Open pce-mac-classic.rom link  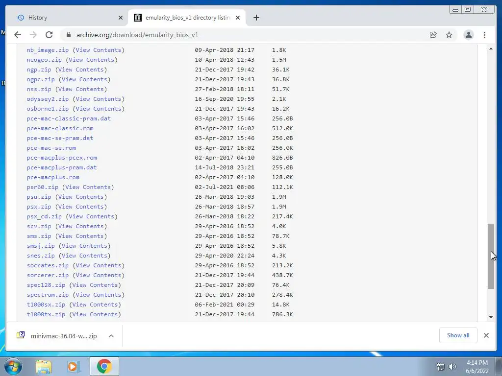pos(60,128)
